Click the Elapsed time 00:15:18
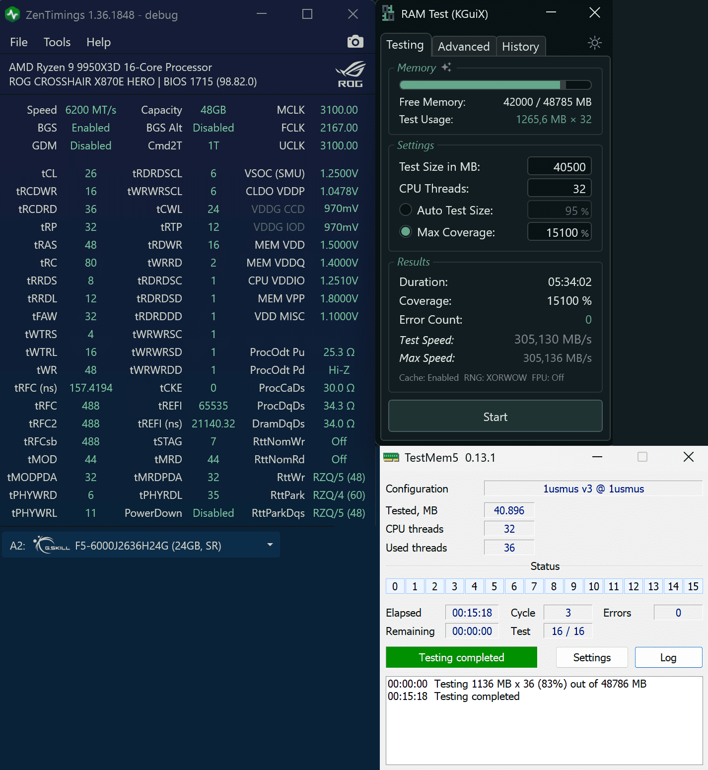Viewport: 708px width, 770px height. pyautogui.click(x=472, y=613)
